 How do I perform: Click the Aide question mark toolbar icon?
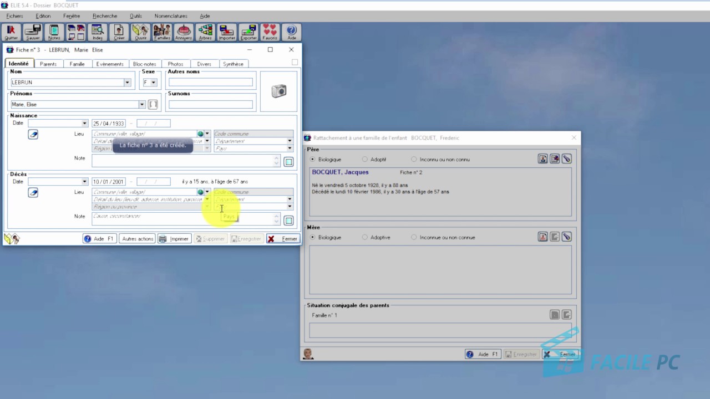tap(292, 32)
